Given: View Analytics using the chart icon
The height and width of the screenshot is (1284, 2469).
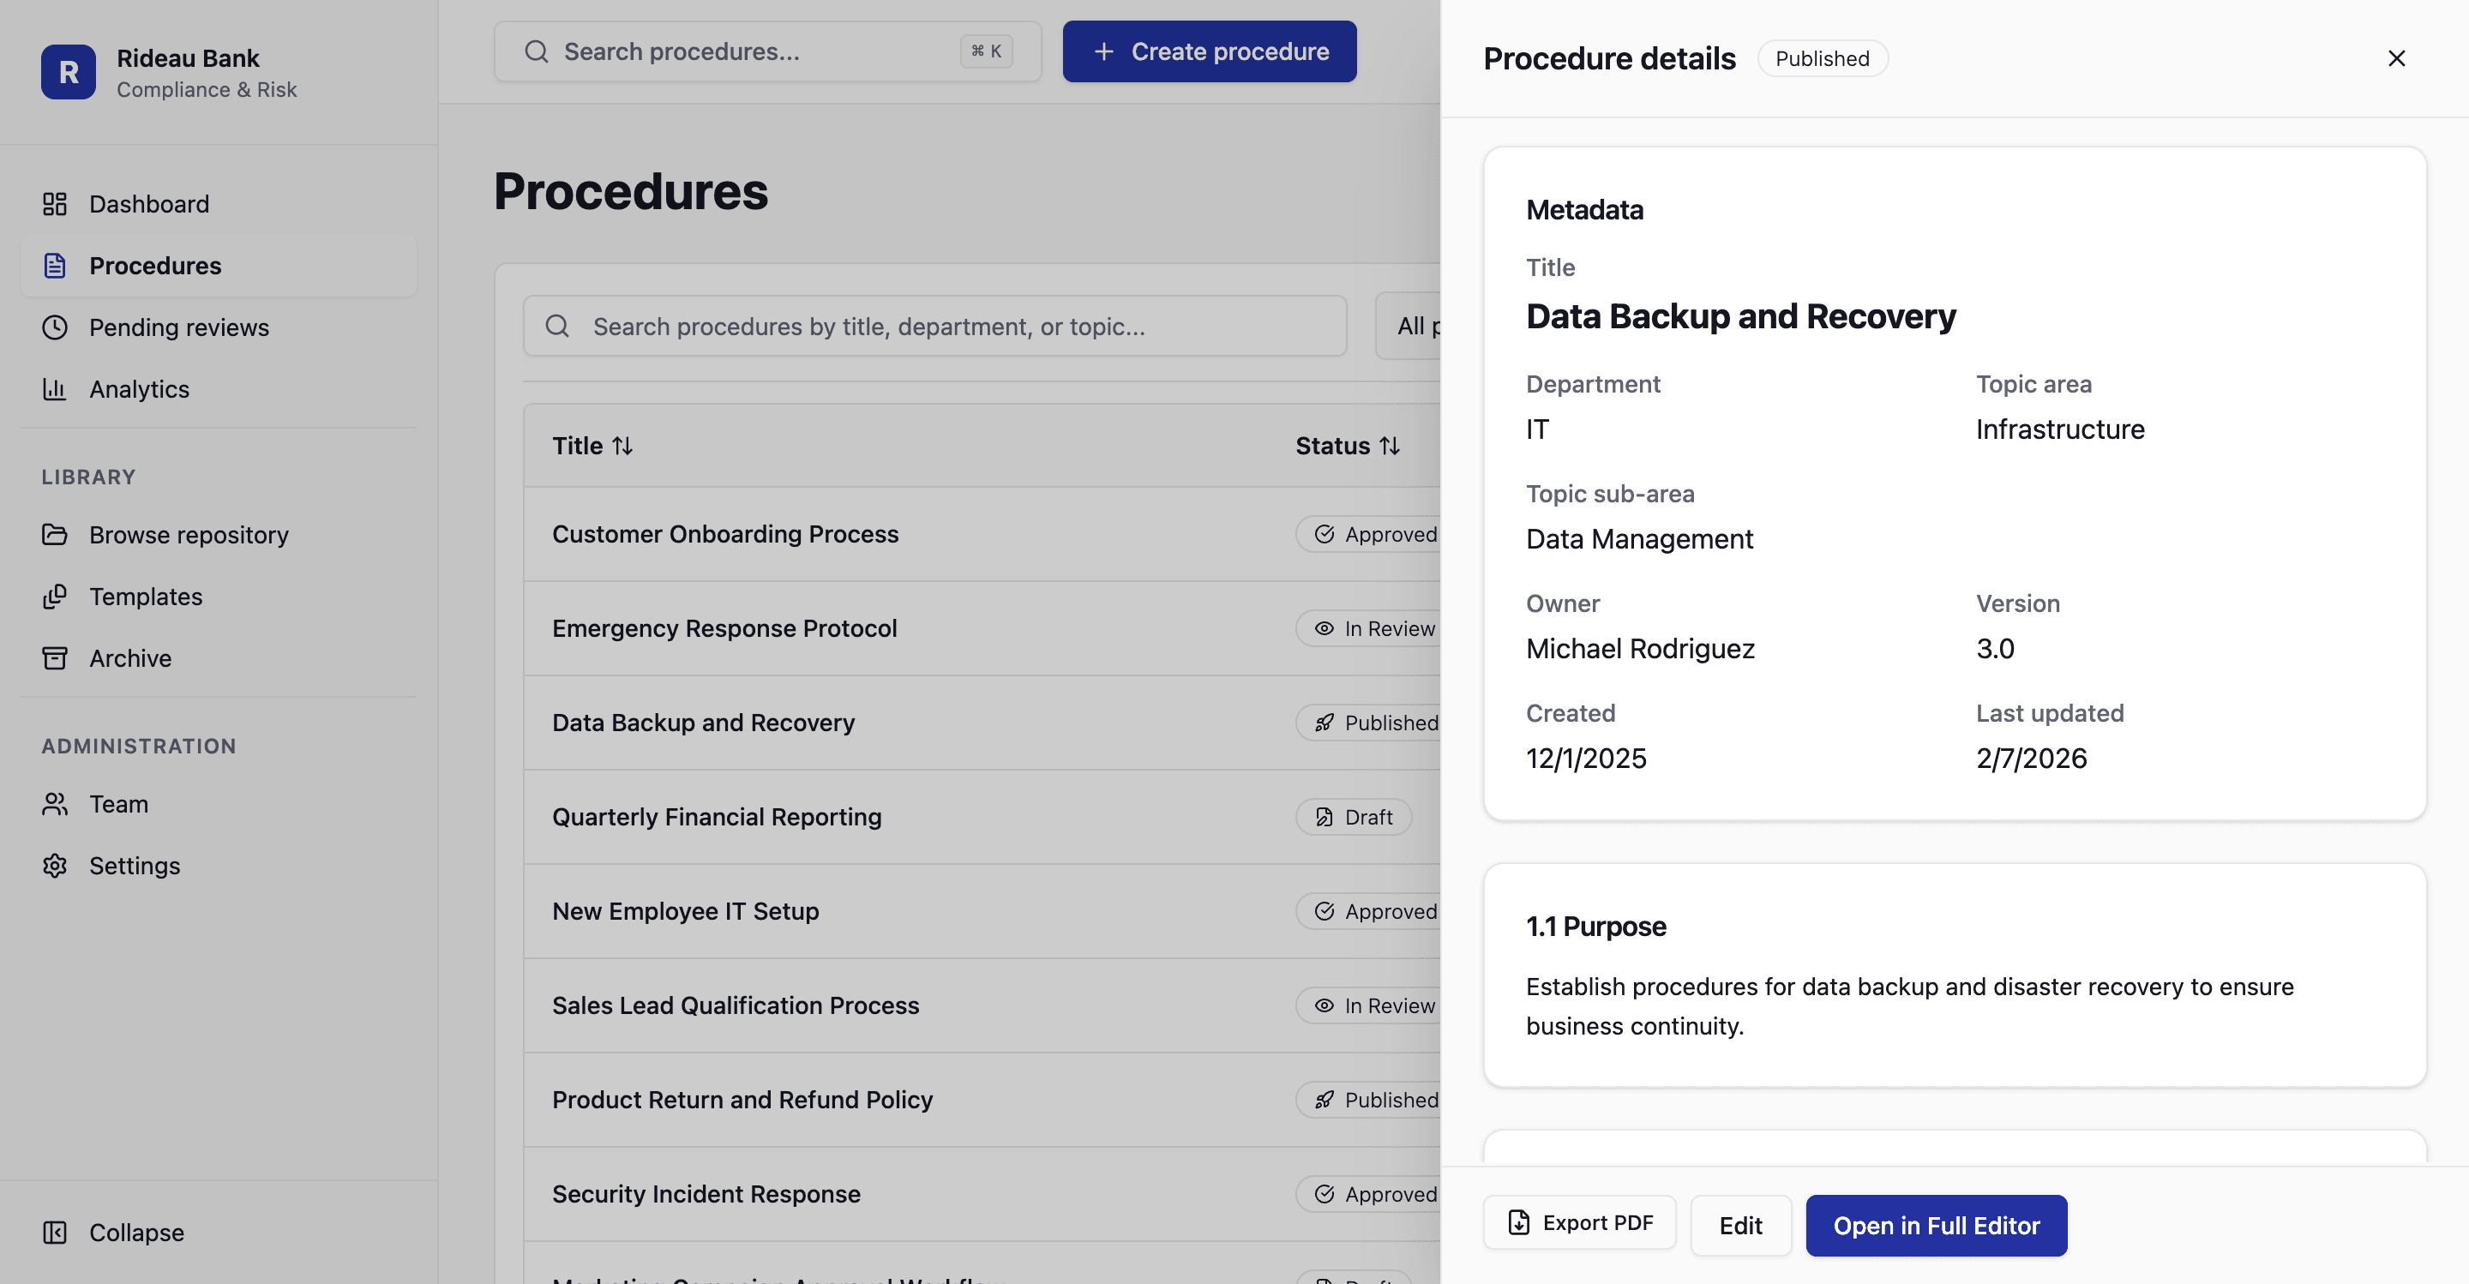Looking at the screenshot, I should 55,389.
